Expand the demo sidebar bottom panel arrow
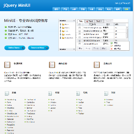Screen dimensions: 134x134 tap(74, 49)
